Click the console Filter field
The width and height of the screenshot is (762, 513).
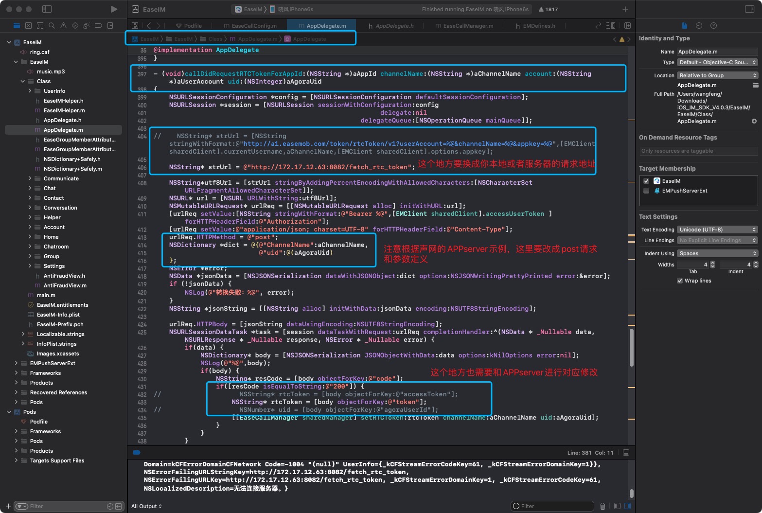pyautogui.click(x=552, y=506)
